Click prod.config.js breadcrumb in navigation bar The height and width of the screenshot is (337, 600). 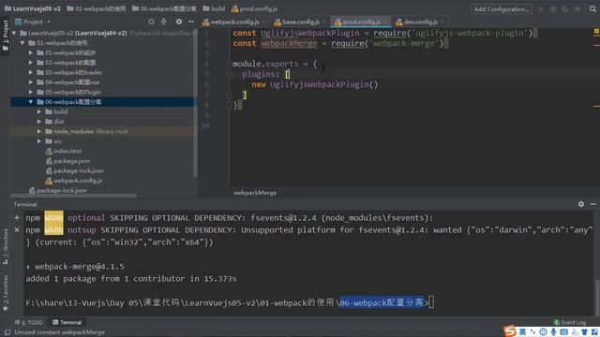pos(254,8)
